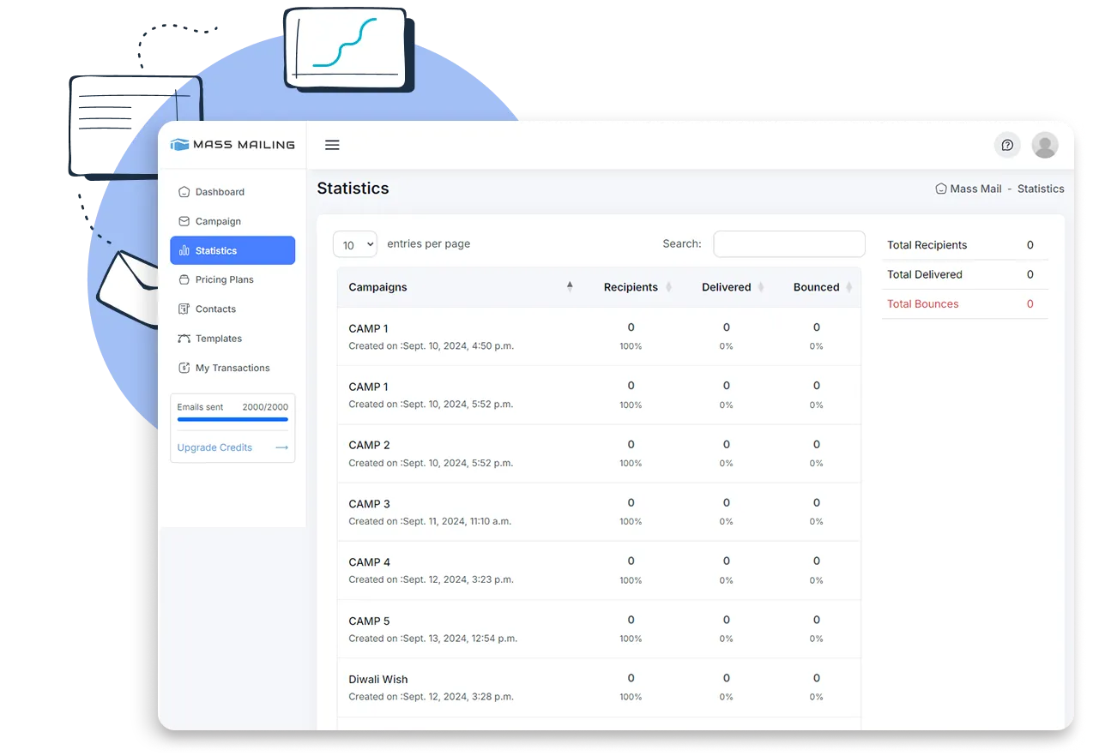Image resolution: width=1105 pixels, height=756 pixels.
Task: Open the help question mark icon
Action: (x=1007, y=145)
